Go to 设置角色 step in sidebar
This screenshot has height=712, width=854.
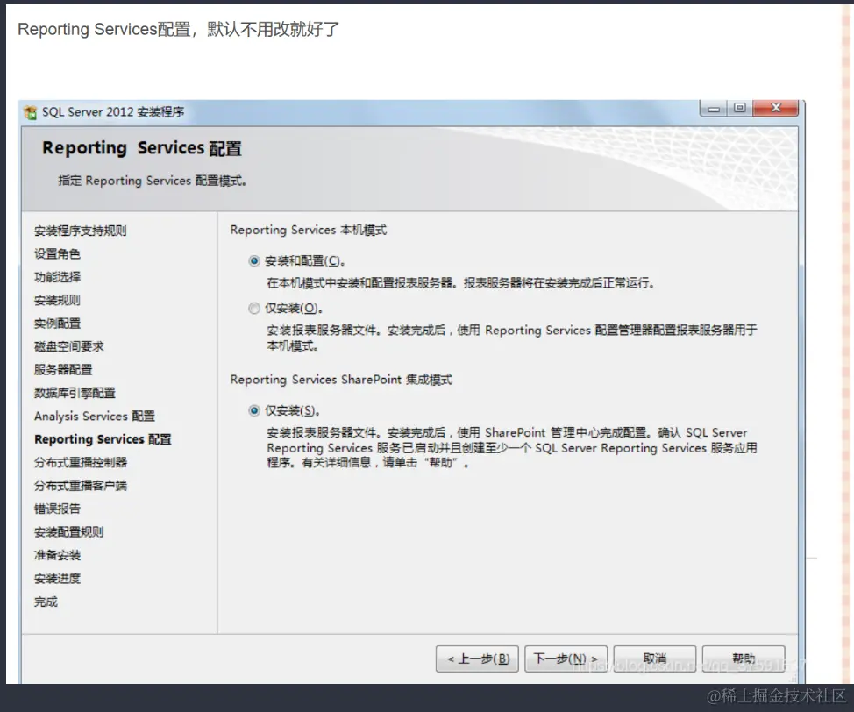pos(57,254)
